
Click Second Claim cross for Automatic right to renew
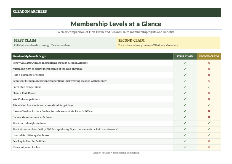point(209,69)
